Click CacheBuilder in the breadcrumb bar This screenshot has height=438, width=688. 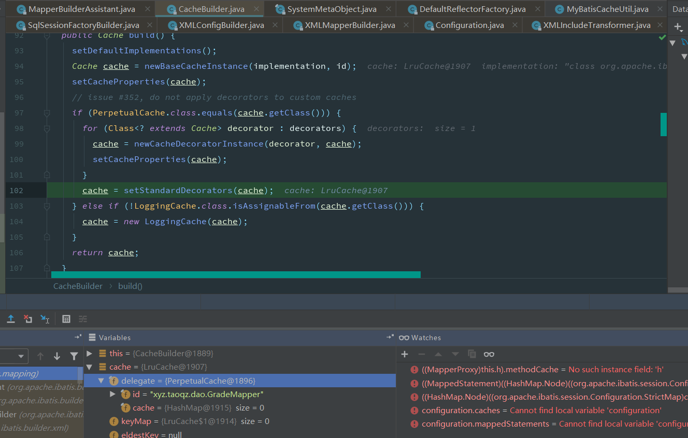click(x=78, y=286)
